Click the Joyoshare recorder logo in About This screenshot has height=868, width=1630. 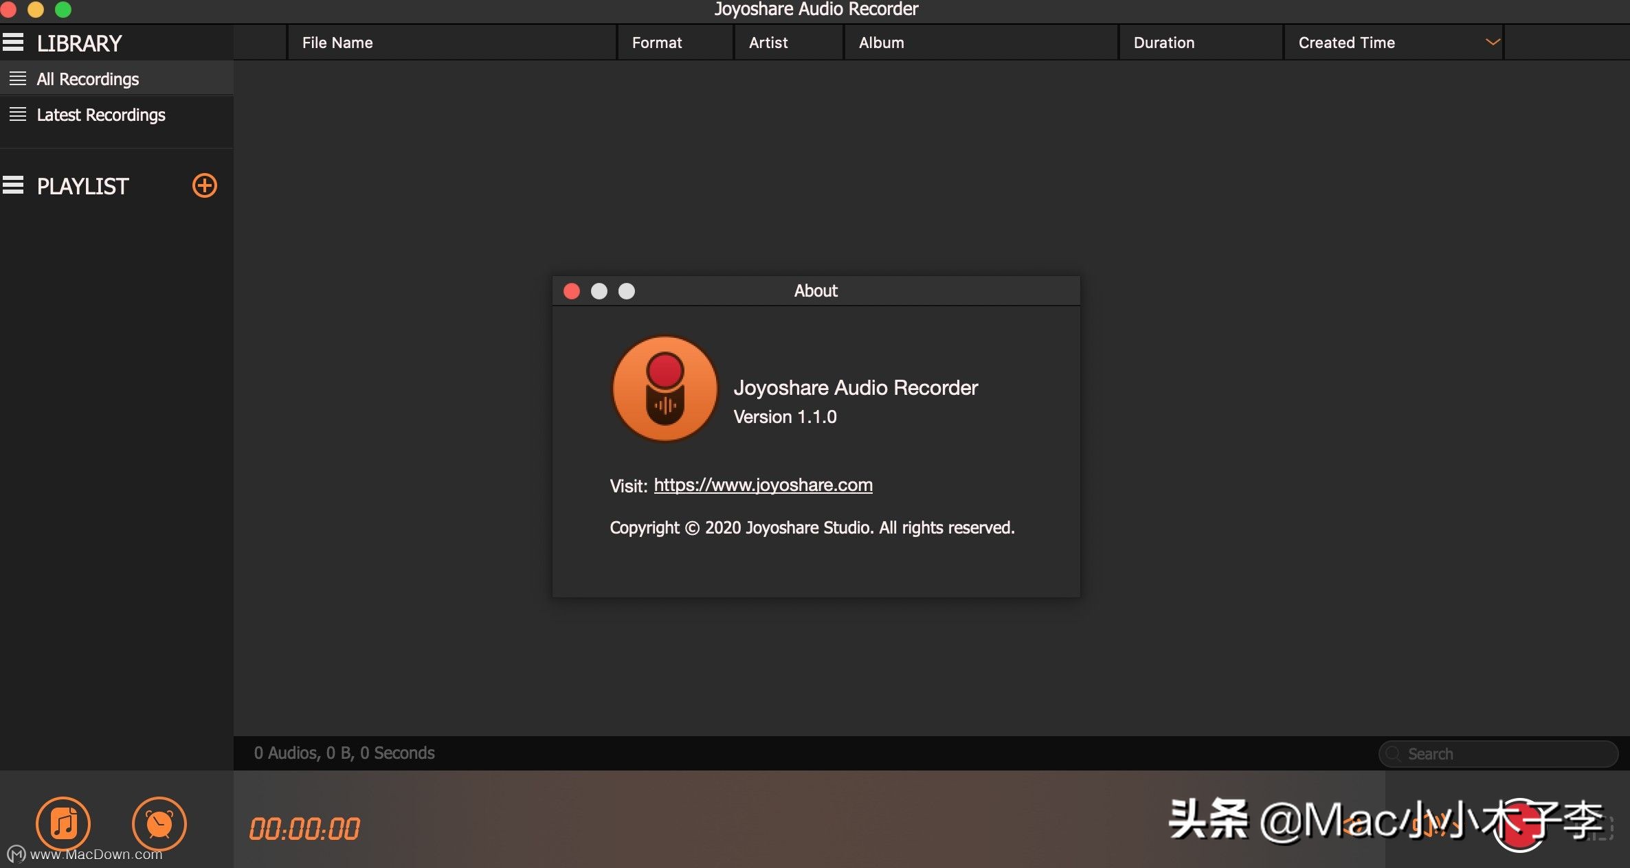[665, 389]
